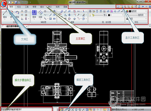Close the 3液压缓存器 drawing document tab

click(27, 26)
